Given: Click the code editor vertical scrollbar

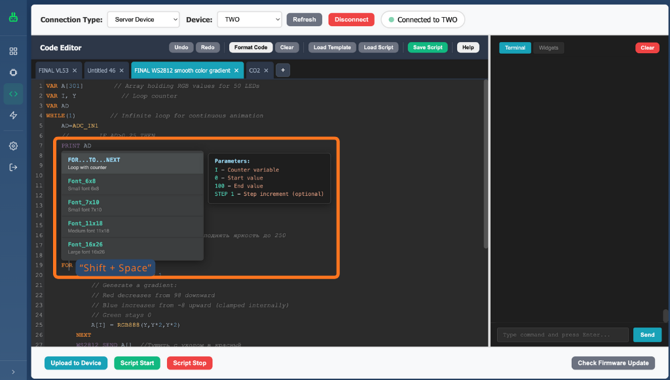Looking at the screenshot, I should point(485,164).
